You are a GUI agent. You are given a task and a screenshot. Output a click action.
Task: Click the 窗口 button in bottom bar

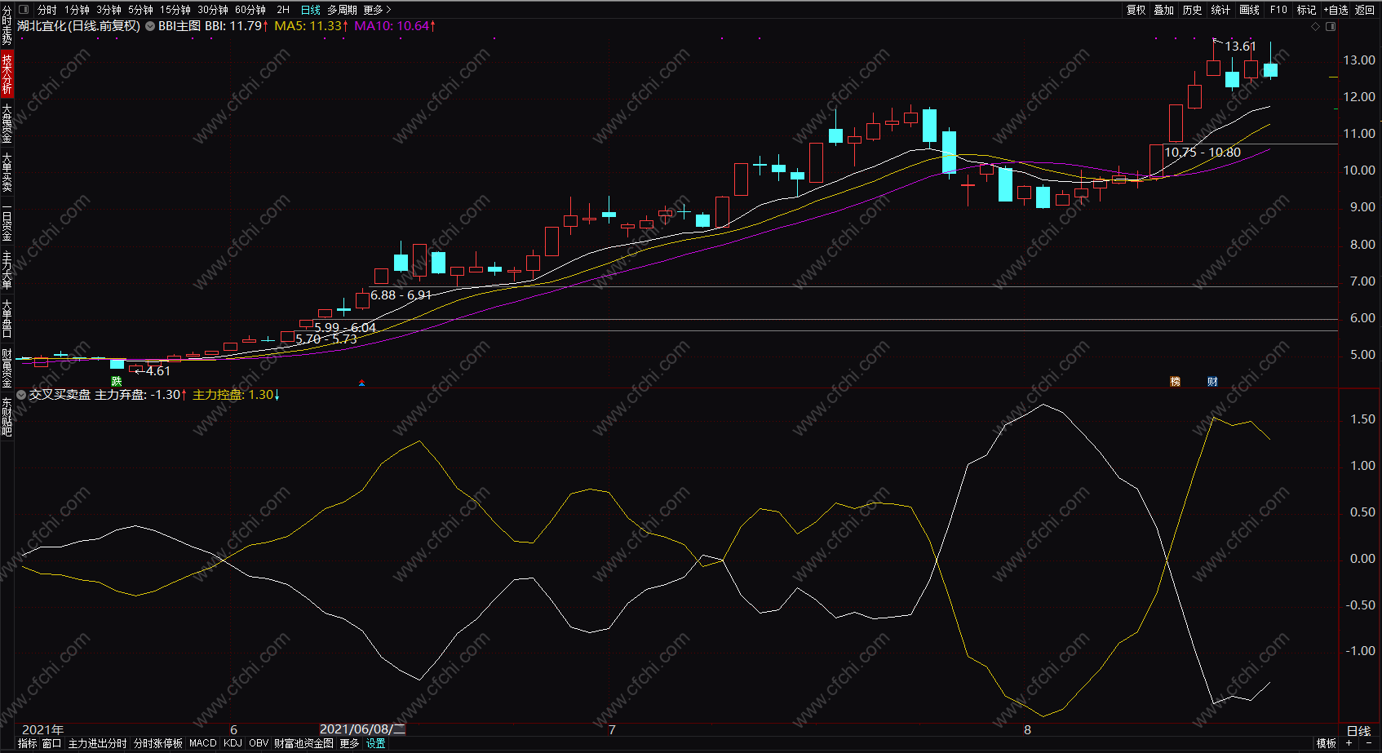click(x=51, y=743)
